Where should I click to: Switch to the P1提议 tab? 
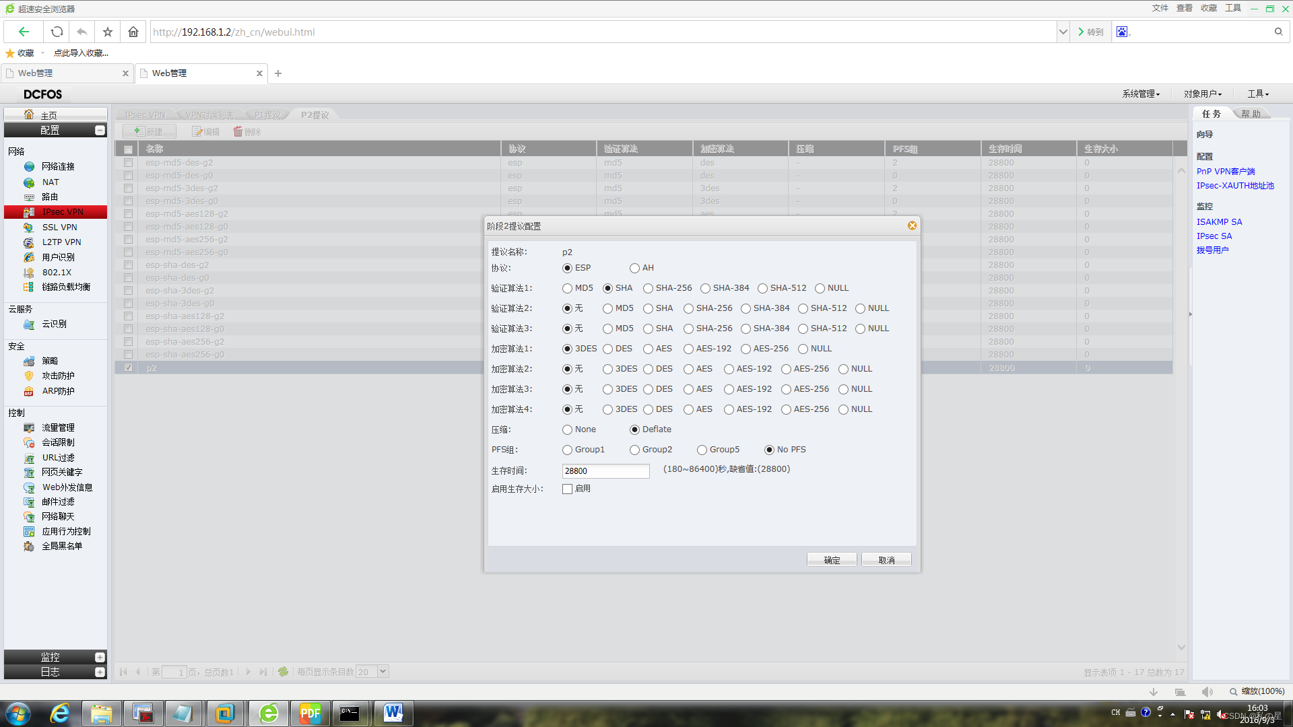click(x=267, y=114)
